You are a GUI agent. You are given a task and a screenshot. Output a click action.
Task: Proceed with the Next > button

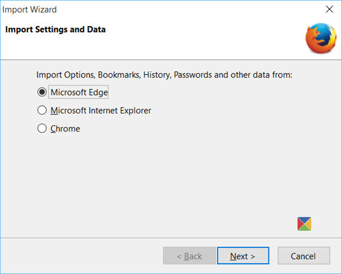[243, 256]
